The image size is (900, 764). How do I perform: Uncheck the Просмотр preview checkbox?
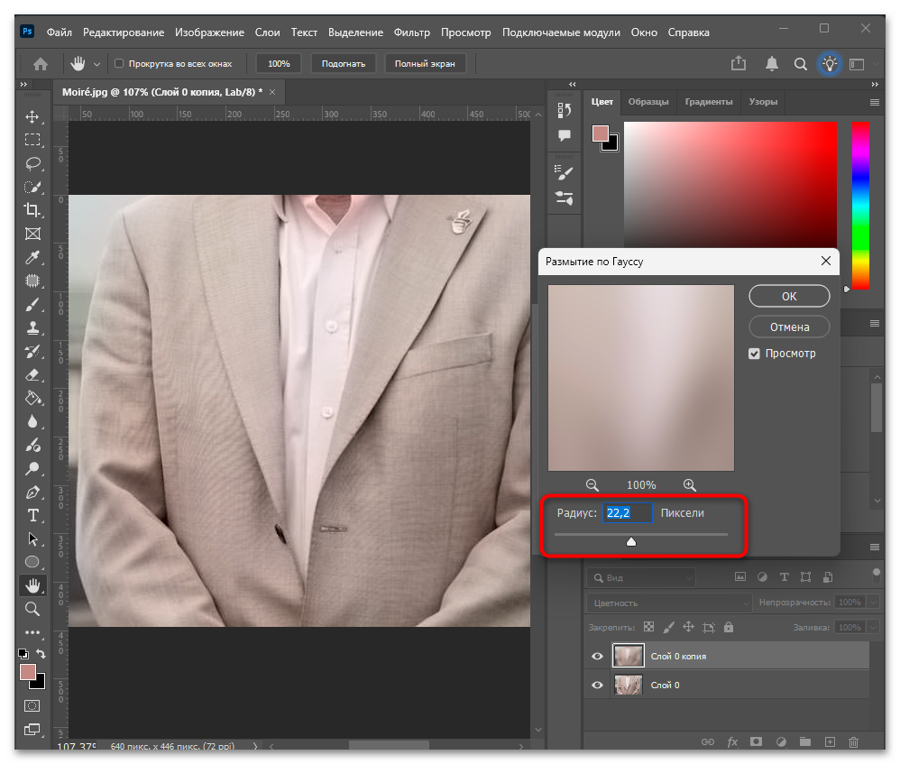tap(754, 354)
